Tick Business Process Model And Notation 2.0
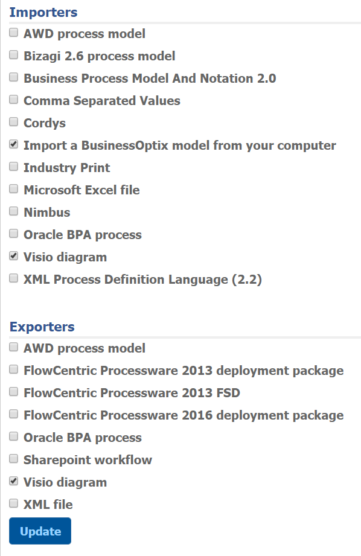The image size is (361, 556). 13,77
